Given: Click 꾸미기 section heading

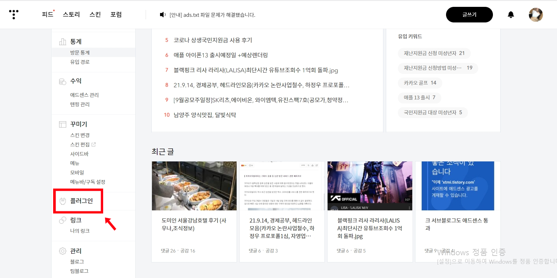Looking at the screenshot, I should pos(79,124).
